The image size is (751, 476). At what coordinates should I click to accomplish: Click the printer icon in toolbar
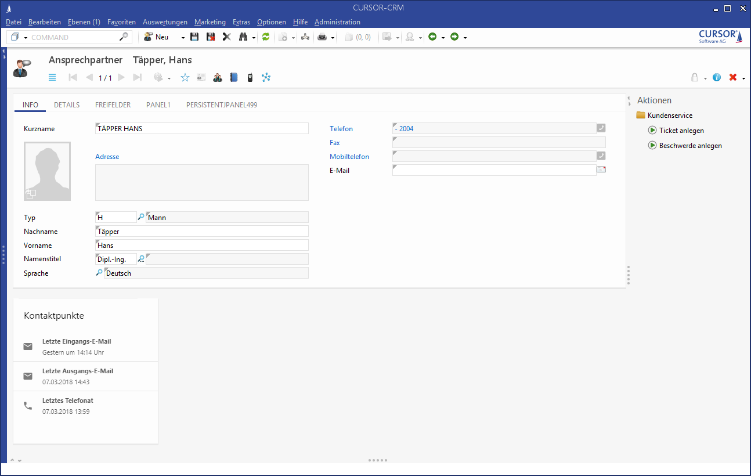(322, 37)
